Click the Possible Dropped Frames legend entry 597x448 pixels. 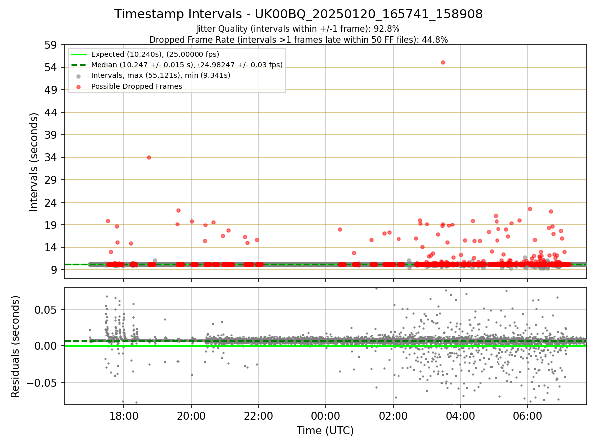point(136,86)
